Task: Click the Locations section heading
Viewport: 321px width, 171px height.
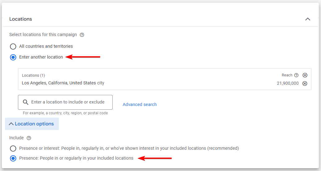Action: (x=21, y=19)
